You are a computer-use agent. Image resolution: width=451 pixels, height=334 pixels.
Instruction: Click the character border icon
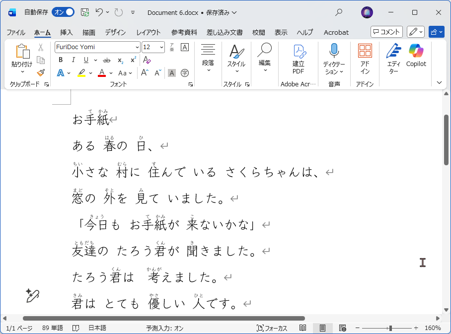pyautogui.click(x=185, y=47)
